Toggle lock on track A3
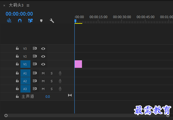This screenshot has width=173, height=120. pos(17,88)
